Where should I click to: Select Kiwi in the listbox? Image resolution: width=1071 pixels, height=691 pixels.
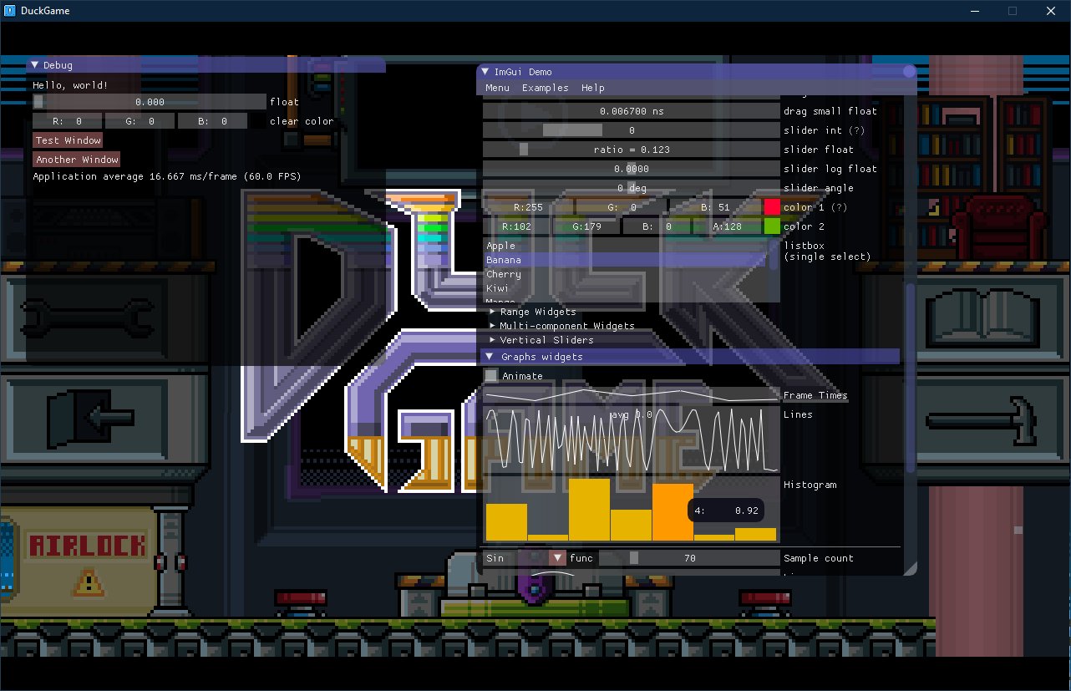click(x=627, y=288)
